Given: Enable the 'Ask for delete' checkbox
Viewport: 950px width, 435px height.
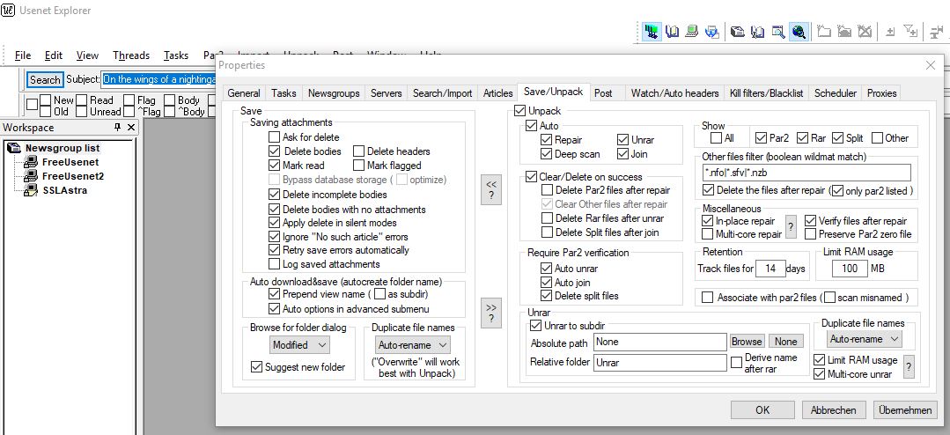Looking at the screenshot, I should click(275, 137).
